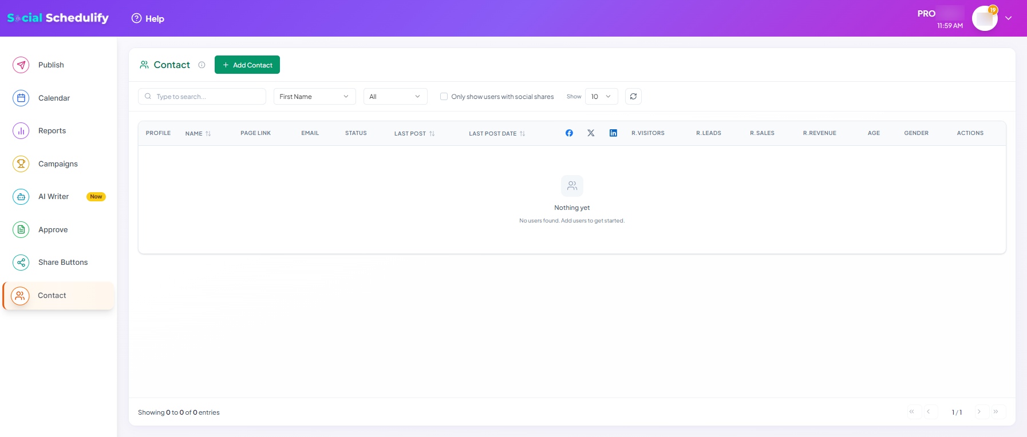Enable only show users with social shares
The image size is (1027, 437).
click(444, 97)
